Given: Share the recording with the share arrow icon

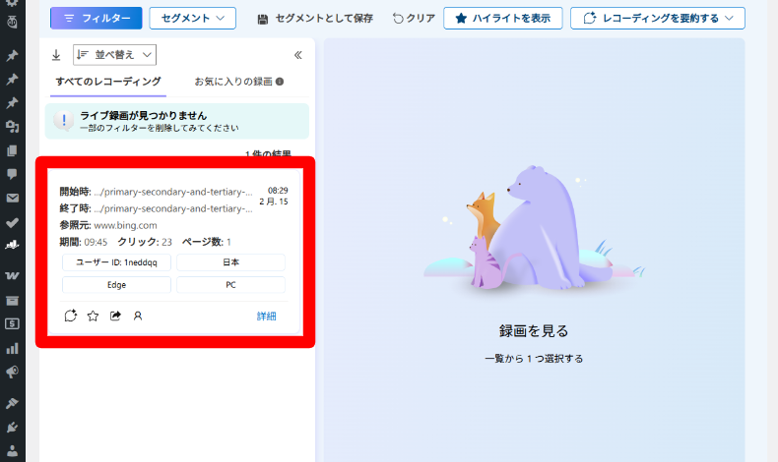Looking at the screenshot, I should coord(115,316).
